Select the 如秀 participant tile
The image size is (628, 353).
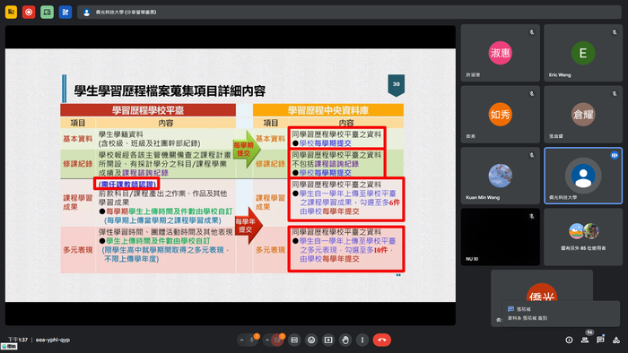501,115
